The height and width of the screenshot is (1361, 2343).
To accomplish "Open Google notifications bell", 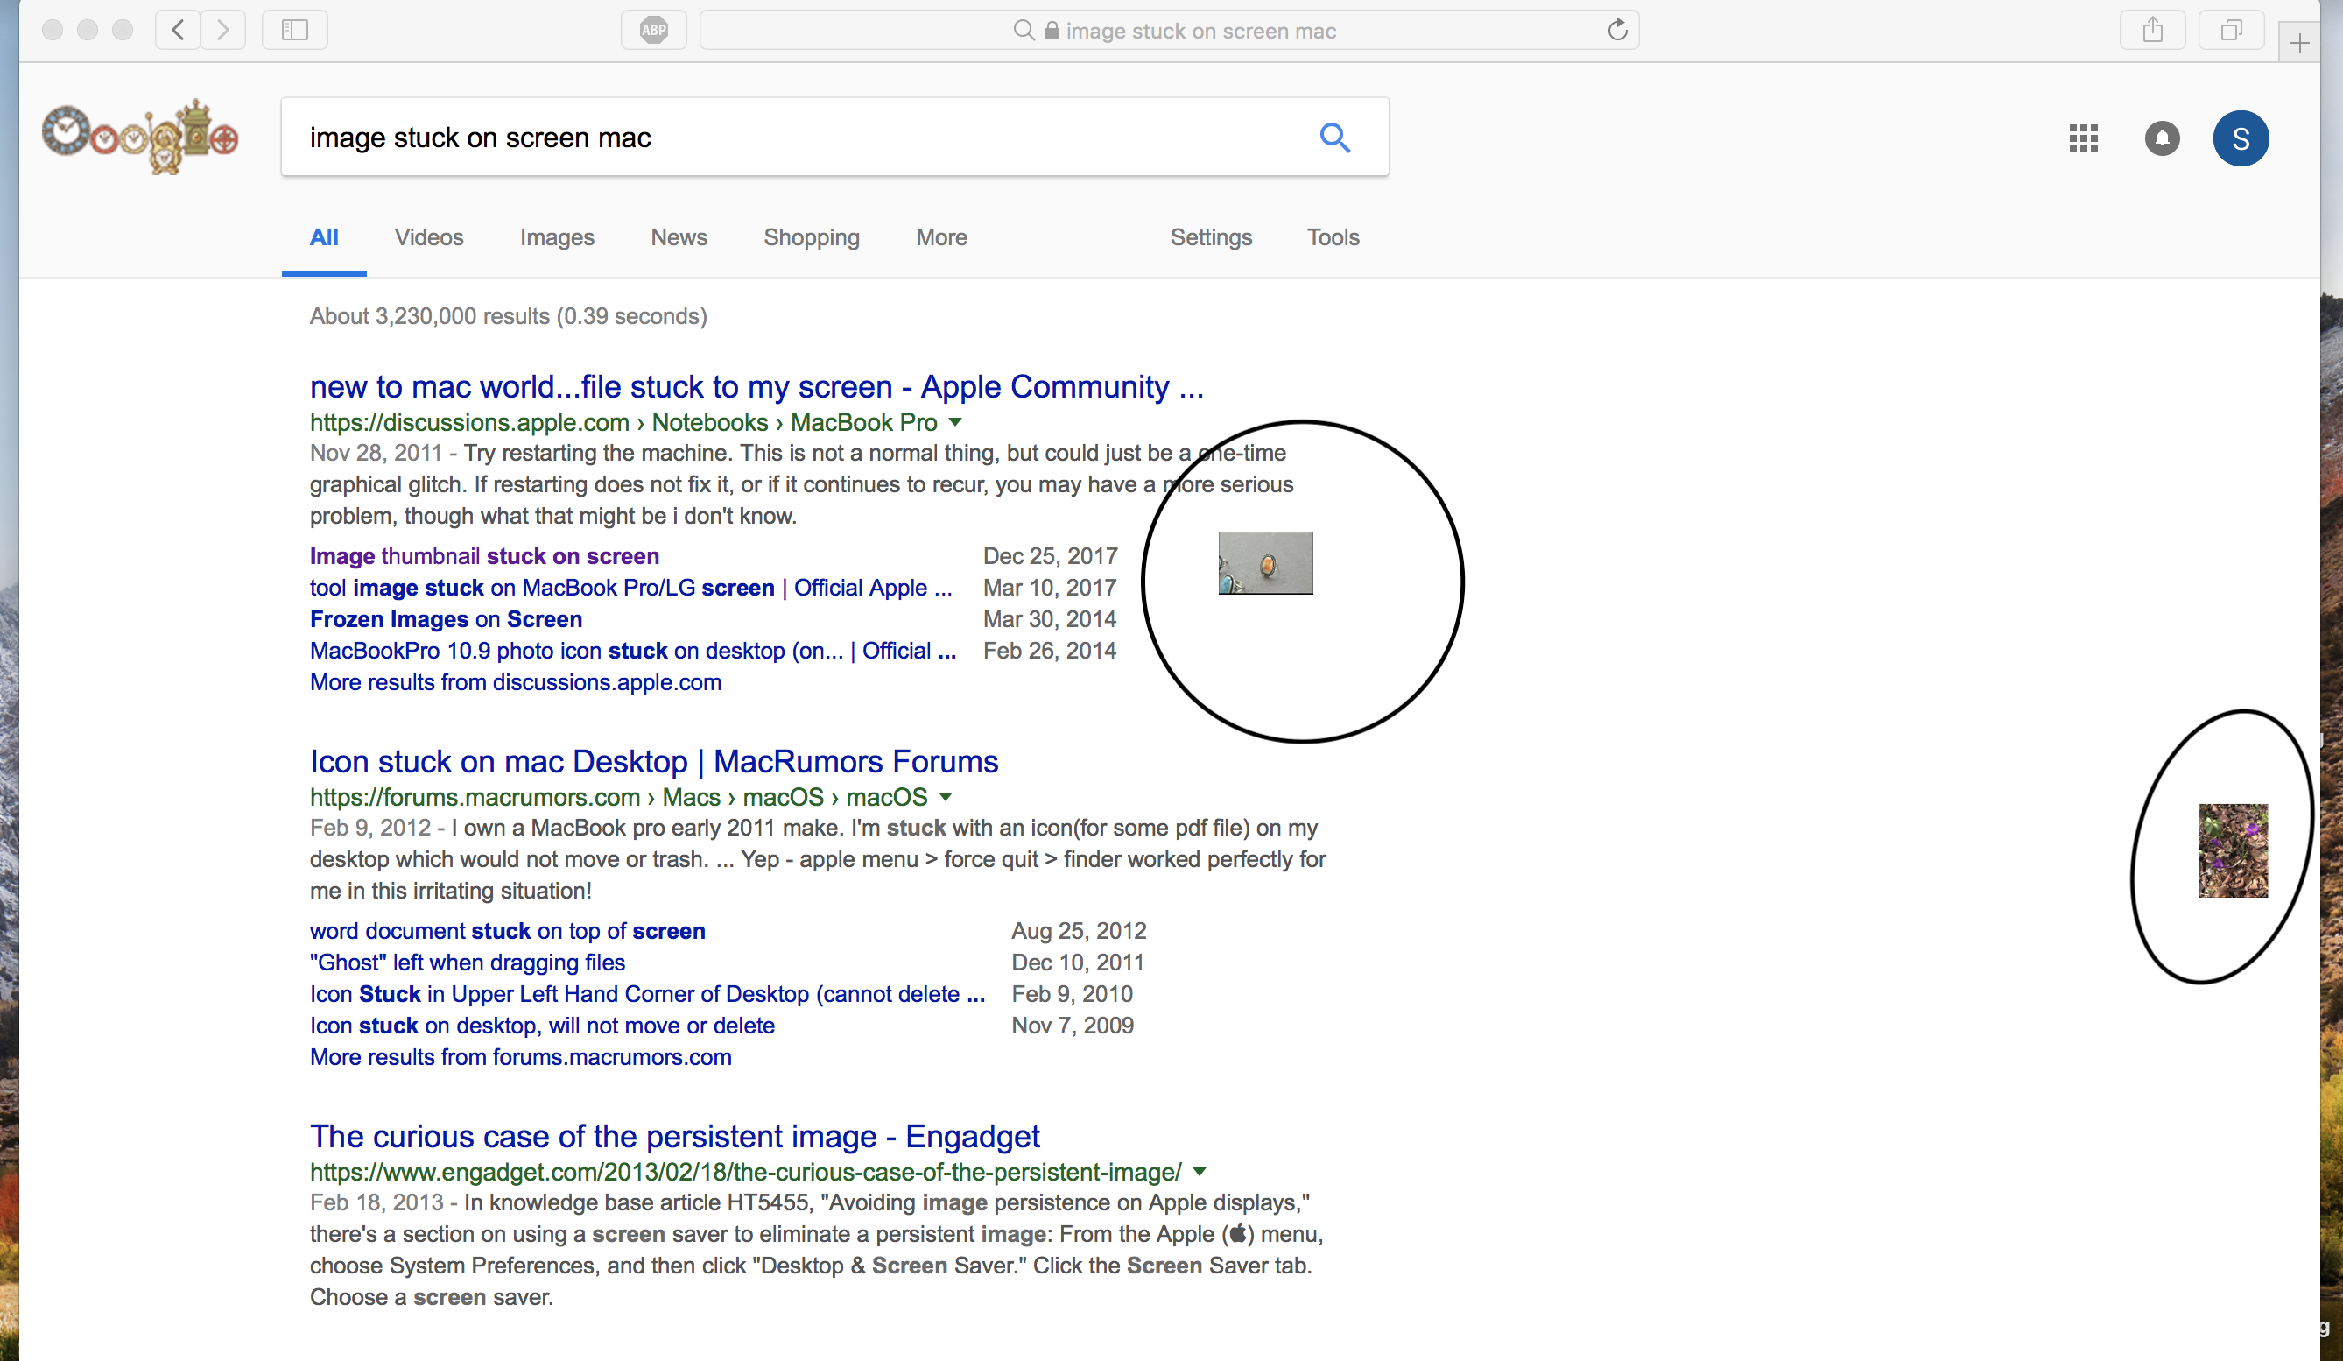I will click(x=2162, y=138).
